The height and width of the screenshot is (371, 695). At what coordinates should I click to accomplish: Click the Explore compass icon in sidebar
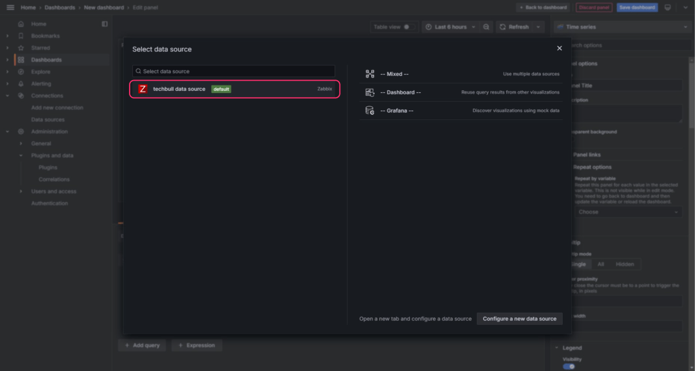(x=21, y=72)
